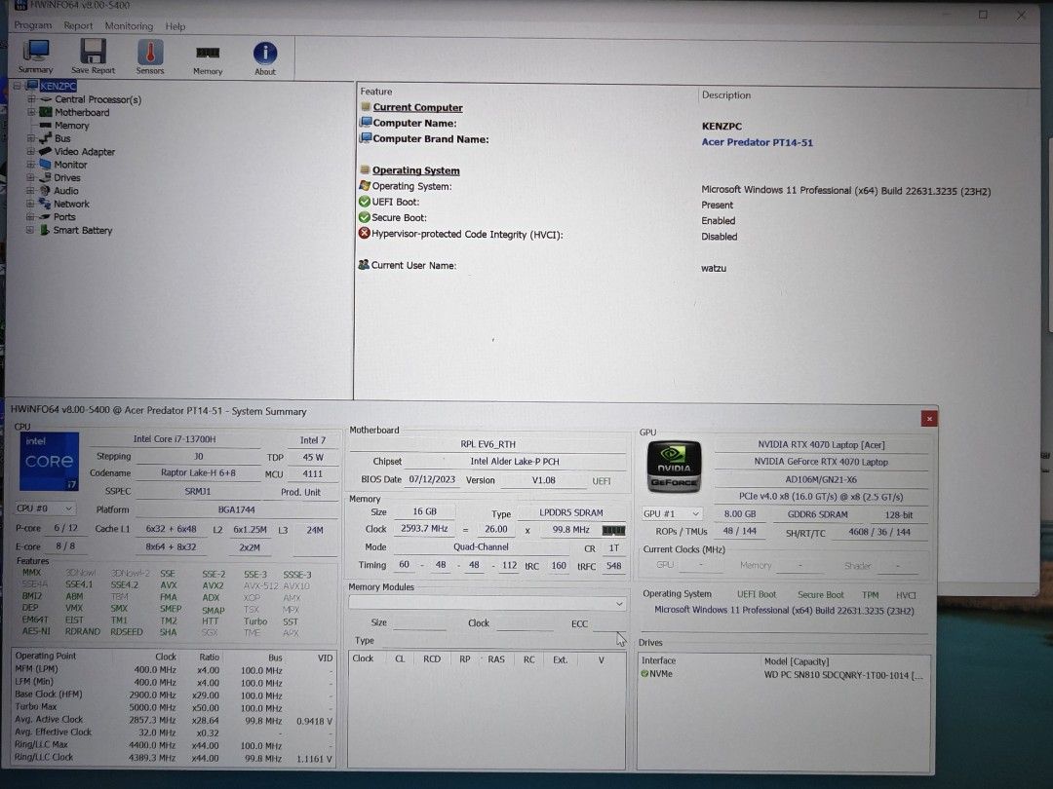Open the Sensors thermometer icon
The image size is (1053, 789).
pyautogui.click(x=150, y=53)
